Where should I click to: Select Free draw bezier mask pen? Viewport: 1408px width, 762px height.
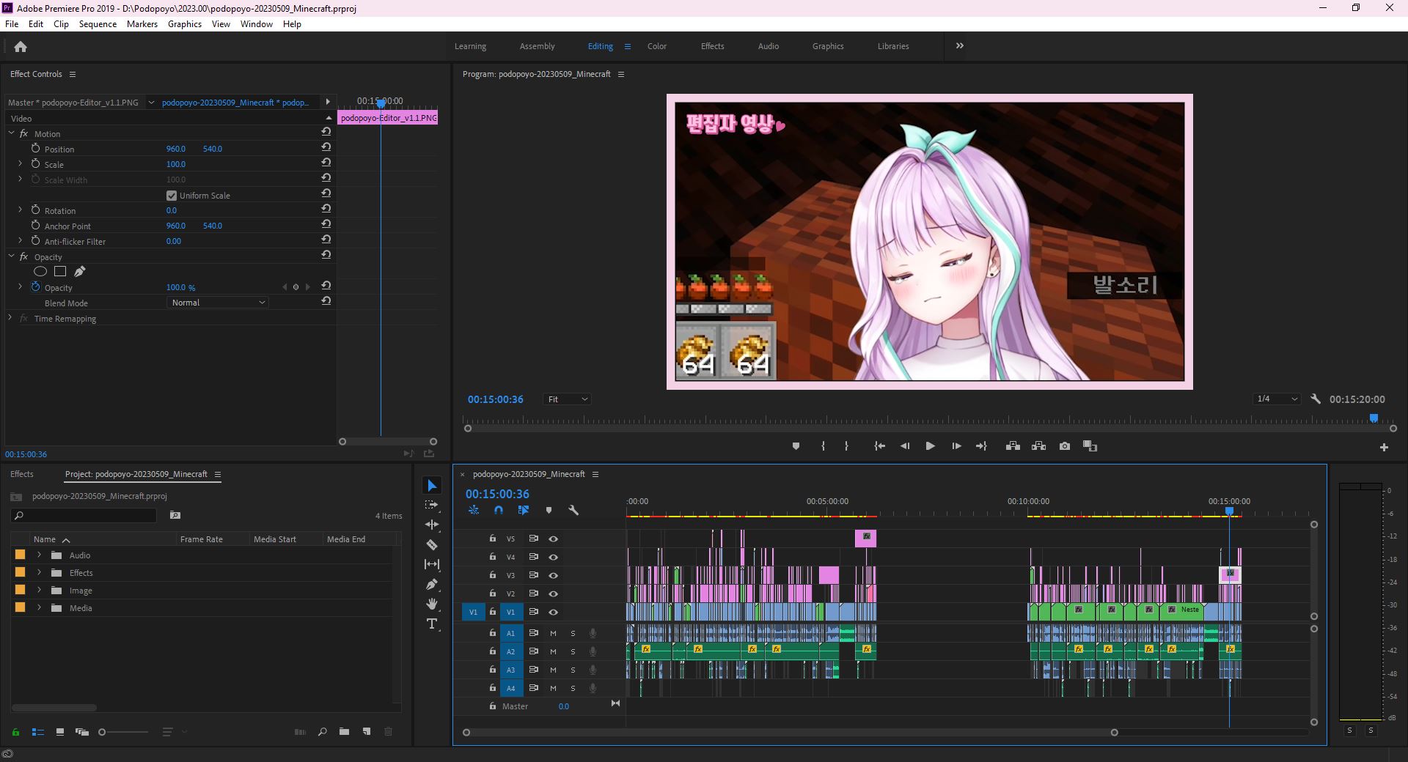(80, 271)
